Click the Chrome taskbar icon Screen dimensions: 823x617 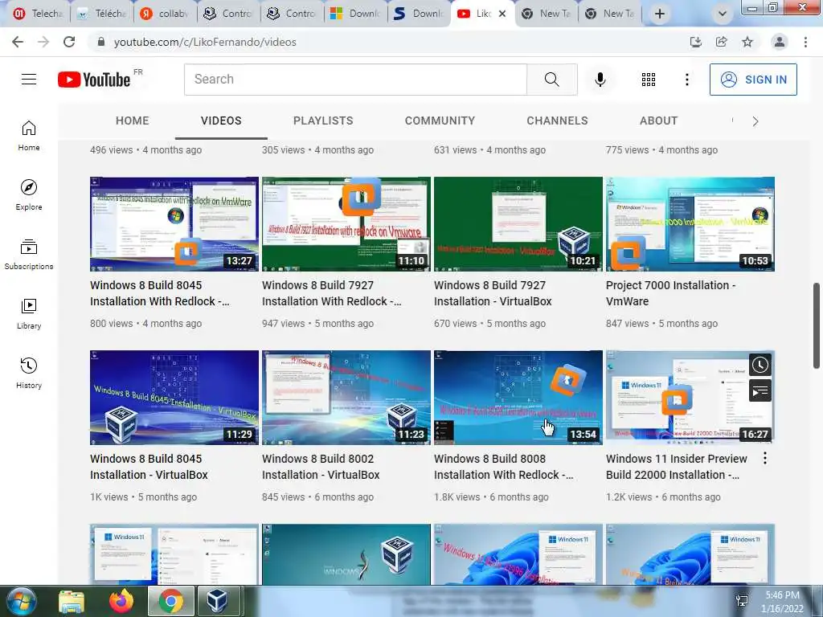tap(171, 602)
